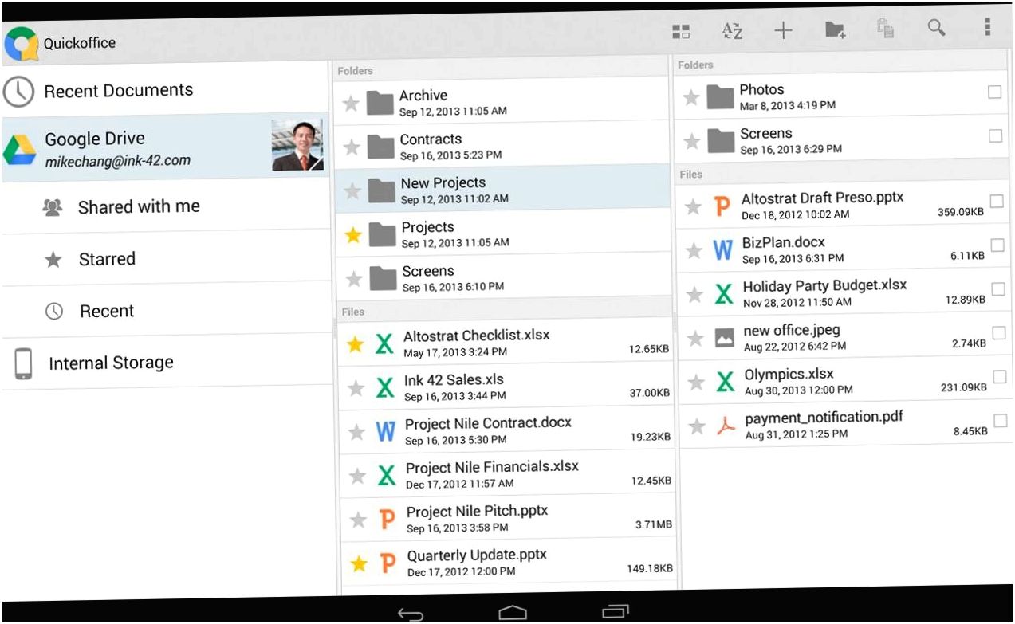Viewport: 1015px width, 624px height.
Task: Open Recent Documents in sidebar
Action: (x=166, y=91)
